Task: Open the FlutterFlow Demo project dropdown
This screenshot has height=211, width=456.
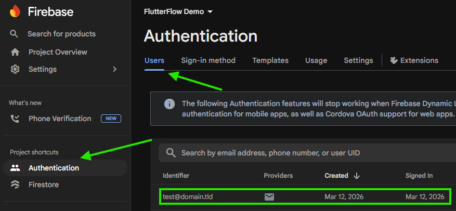Action: coord(178,12)
